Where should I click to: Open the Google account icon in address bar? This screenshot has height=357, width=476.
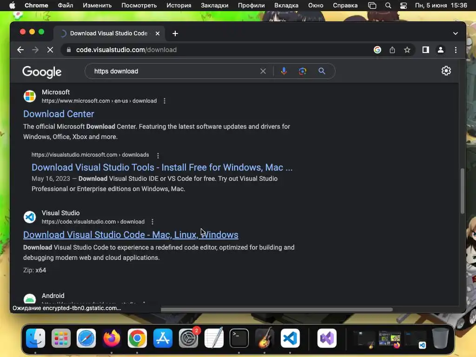(377, 50)
